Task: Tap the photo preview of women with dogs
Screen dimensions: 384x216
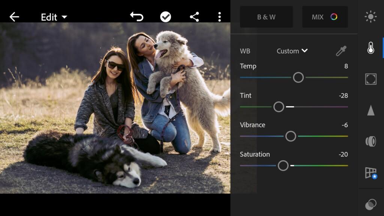Action: click(x=115, y=108)
